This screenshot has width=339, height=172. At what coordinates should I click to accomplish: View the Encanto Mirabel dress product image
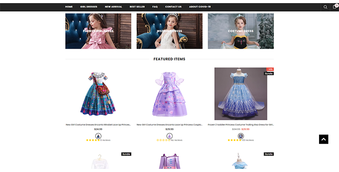tap(98, 94)
